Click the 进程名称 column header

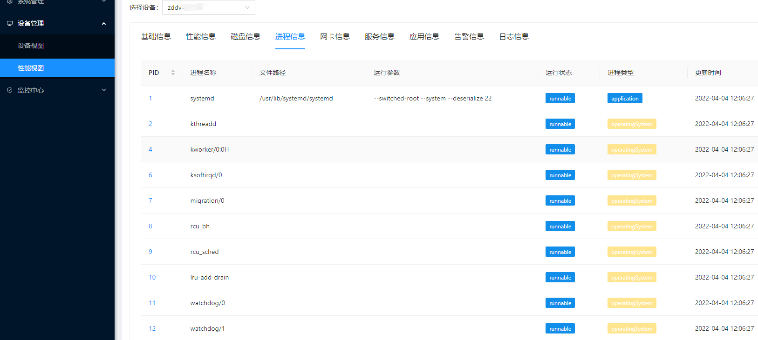[203, 73]
